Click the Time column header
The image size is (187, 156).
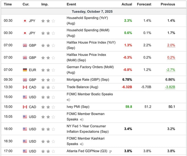tap(8, 4)
